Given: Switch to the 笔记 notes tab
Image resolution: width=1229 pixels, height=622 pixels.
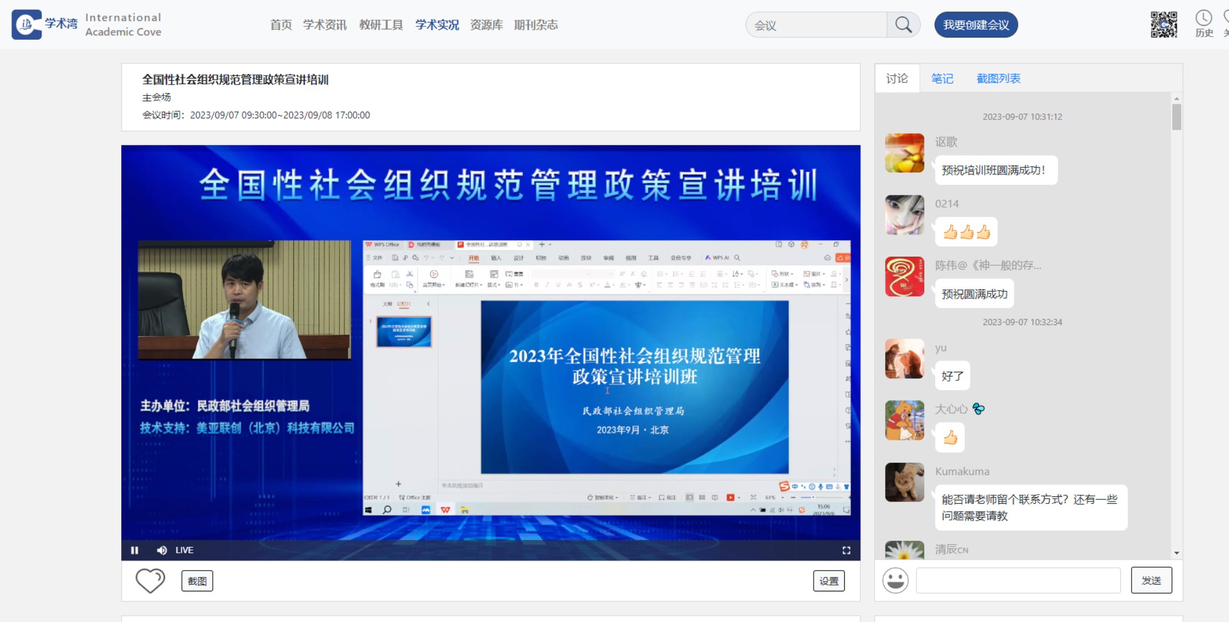Looking at the screenshot, I should pyautogui.click(x=942, y=78).
